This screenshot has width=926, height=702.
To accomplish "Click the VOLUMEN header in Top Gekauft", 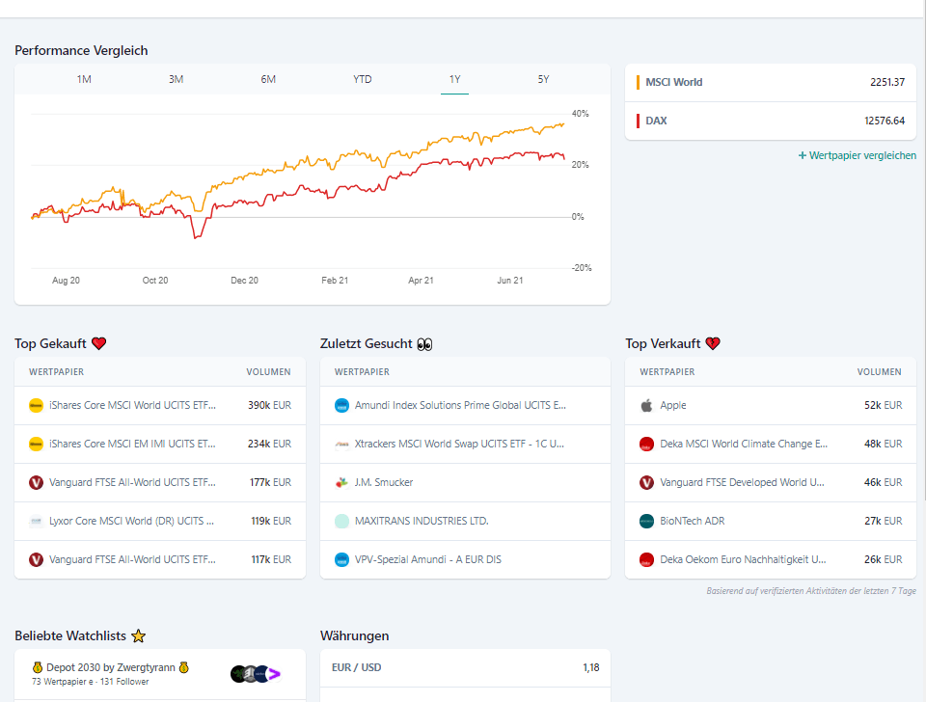I will tap(269, 372).
